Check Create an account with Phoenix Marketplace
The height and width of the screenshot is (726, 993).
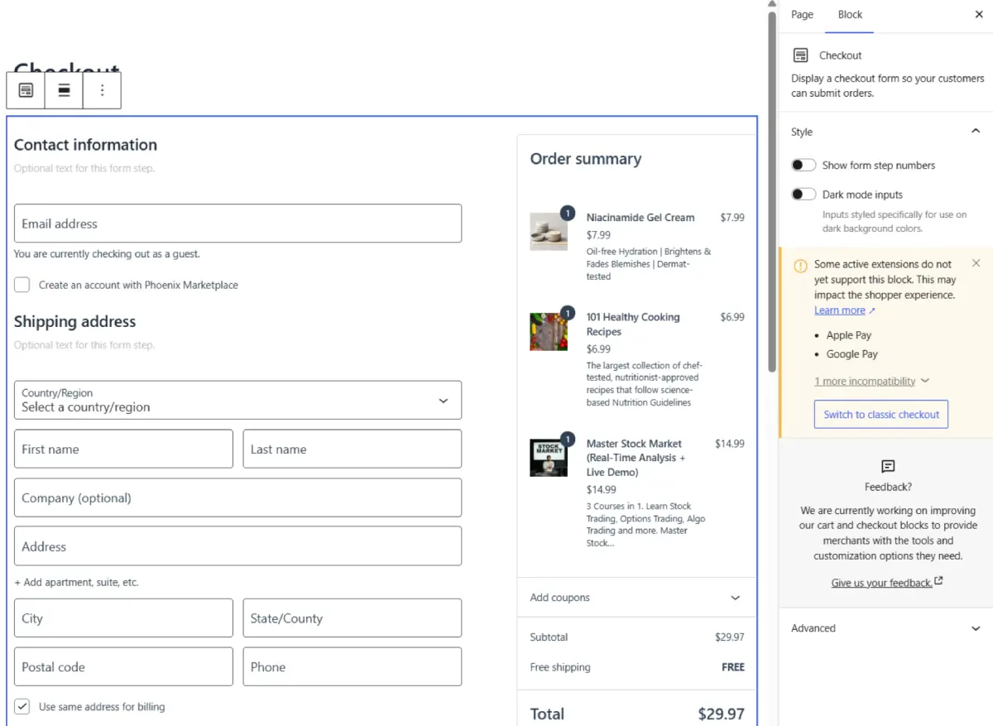click(x=22, y=285)
